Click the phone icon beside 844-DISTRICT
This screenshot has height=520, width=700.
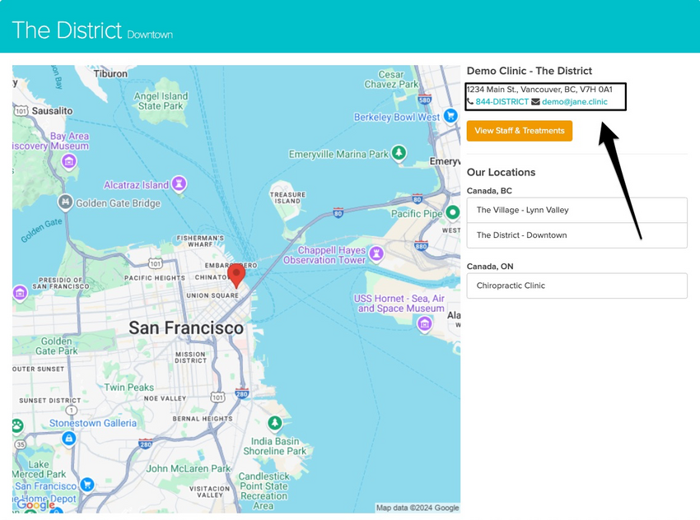click(x=470, y=102)
